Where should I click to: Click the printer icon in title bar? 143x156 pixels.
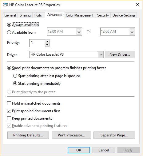point(5,5)
